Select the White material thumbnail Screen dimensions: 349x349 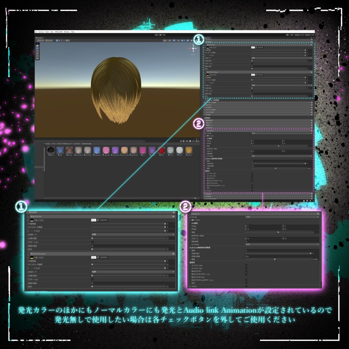tap(179, 150)
